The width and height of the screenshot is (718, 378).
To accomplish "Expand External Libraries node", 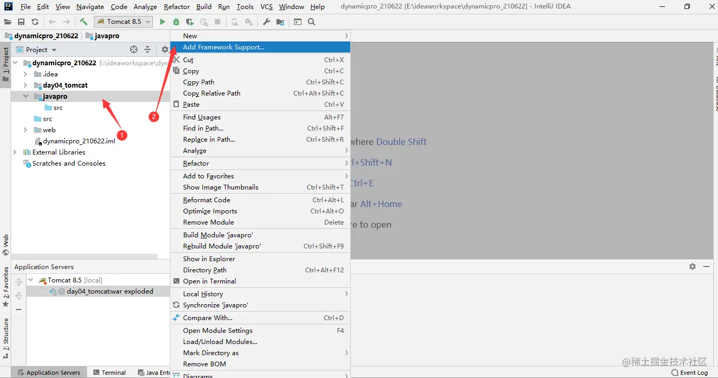I will [x=15, y=152].
